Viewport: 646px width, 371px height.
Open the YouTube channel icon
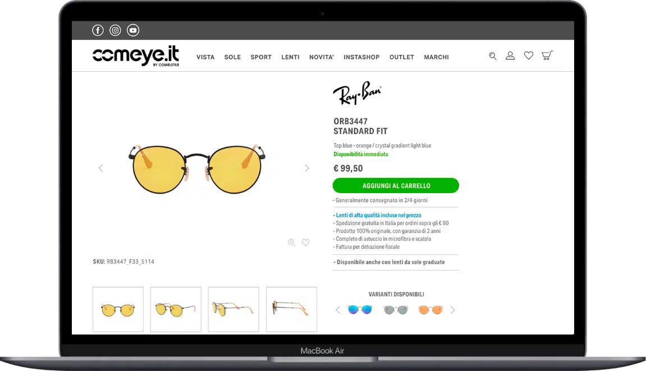coord(133,30)
